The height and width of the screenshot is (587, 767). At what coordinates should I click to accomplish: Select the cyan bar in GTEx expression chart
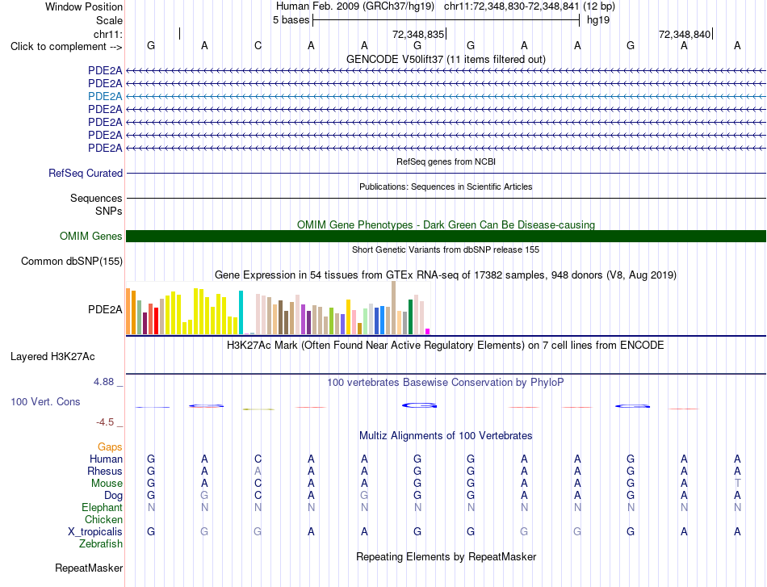(x=241, y=312)
